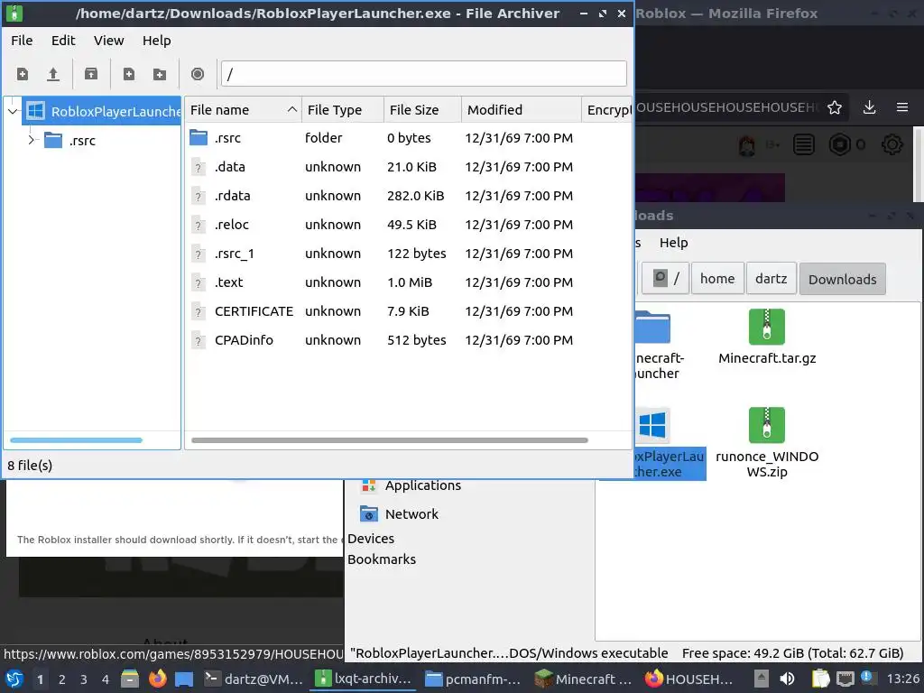
Task: Open the Help menu in File Archiver
Action: point(157,41)
